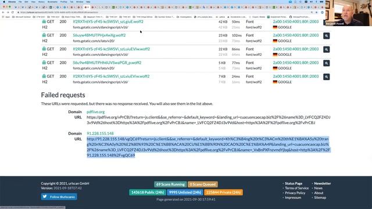The height and width of the screenshot is (209, 372).
Task: Click German flag beside GOOGLE in 23 KB row
Action: point(275,41)
